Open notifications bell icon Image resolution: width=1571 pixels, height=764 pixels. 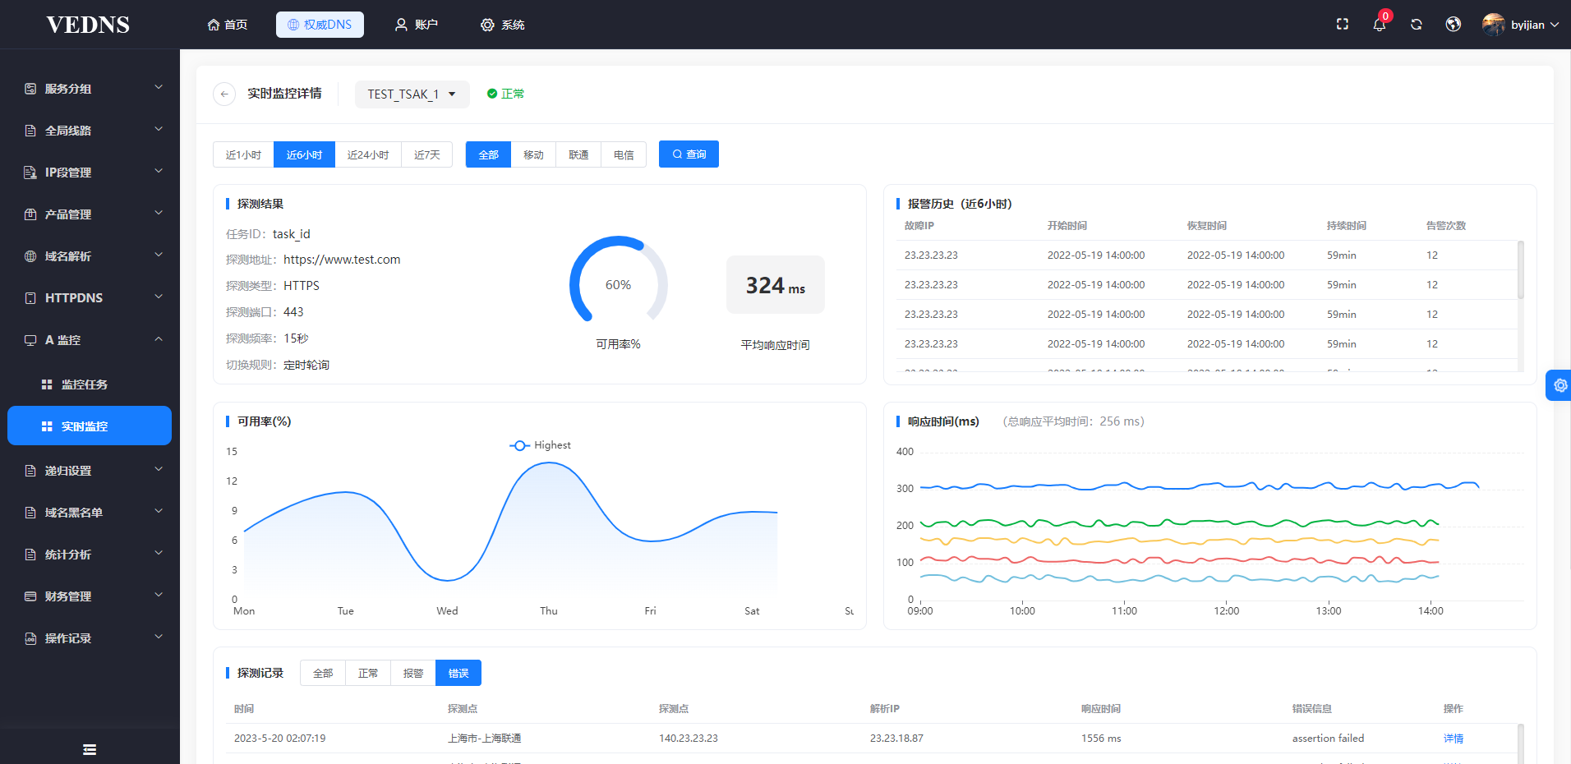pos(1380,25)
